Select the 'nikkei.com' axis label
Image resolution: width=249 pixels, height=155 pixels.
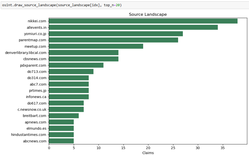37,21
